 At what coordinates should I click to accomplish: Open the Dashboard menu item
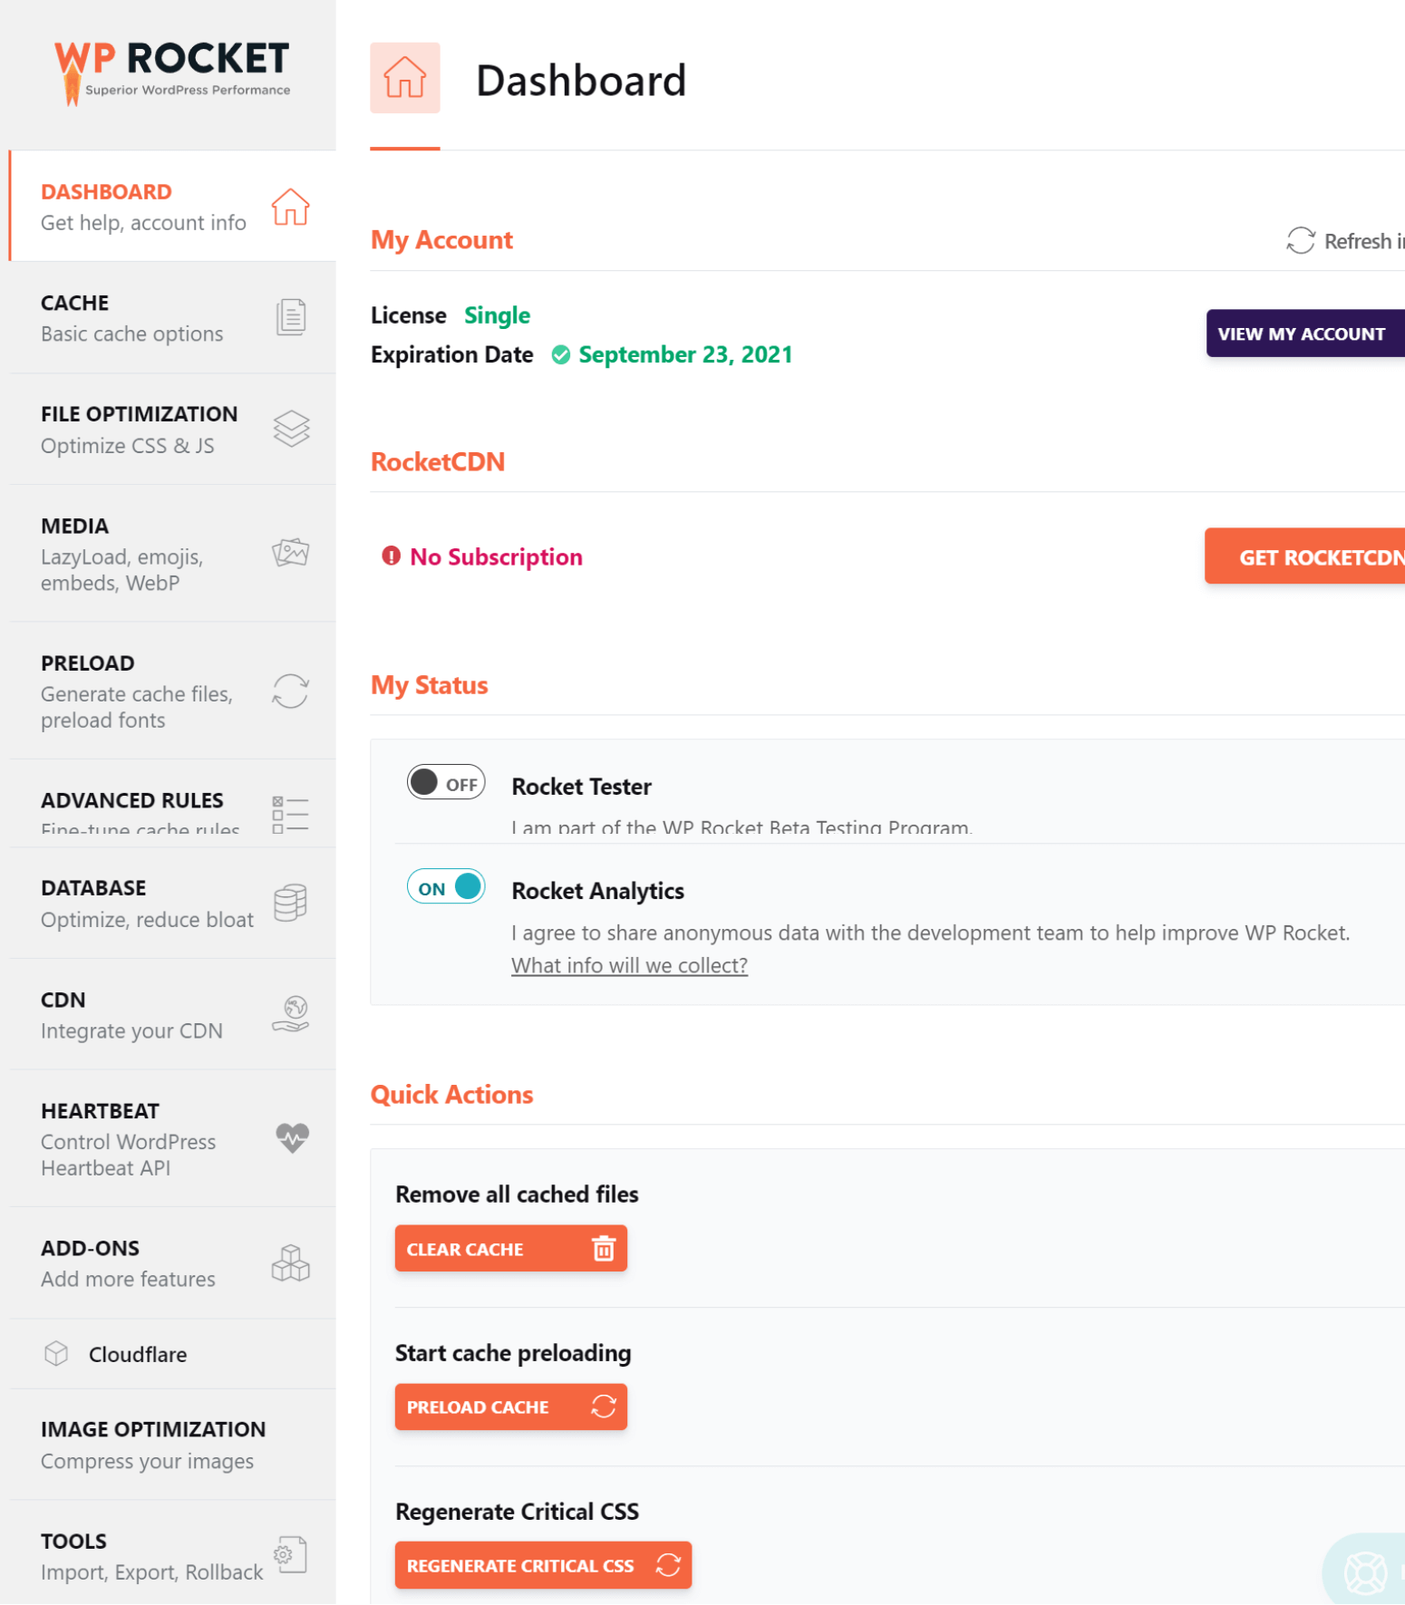click(172, 207)
